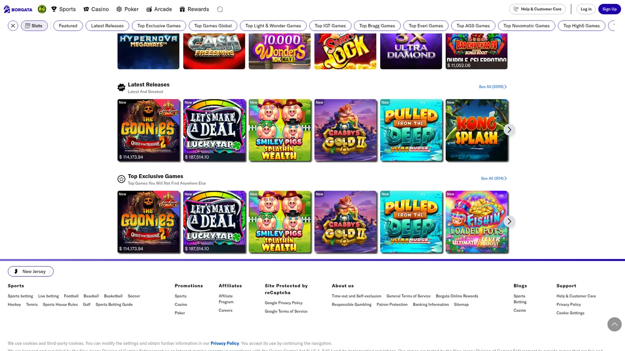The image size is (625, 351).
Task: Click the Latest Releases NEW badge icon
Action: pyautogui.click(x=122, y=88)
